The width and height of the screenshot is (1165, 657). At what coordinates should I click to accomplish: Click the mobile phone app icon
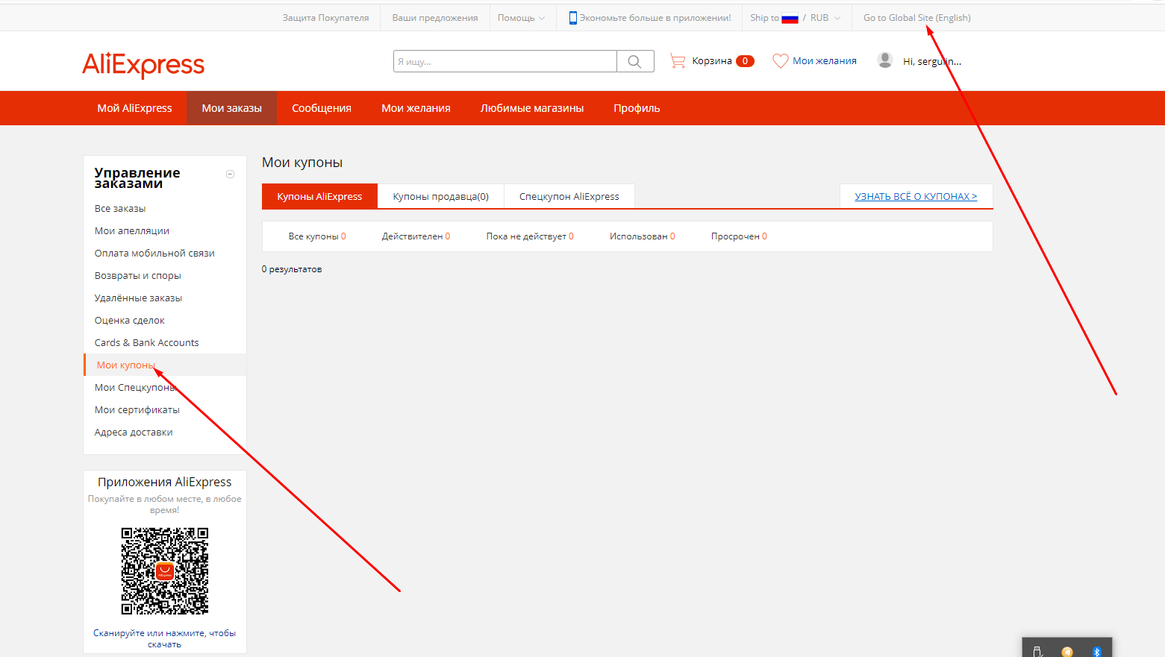pos(572,18)
